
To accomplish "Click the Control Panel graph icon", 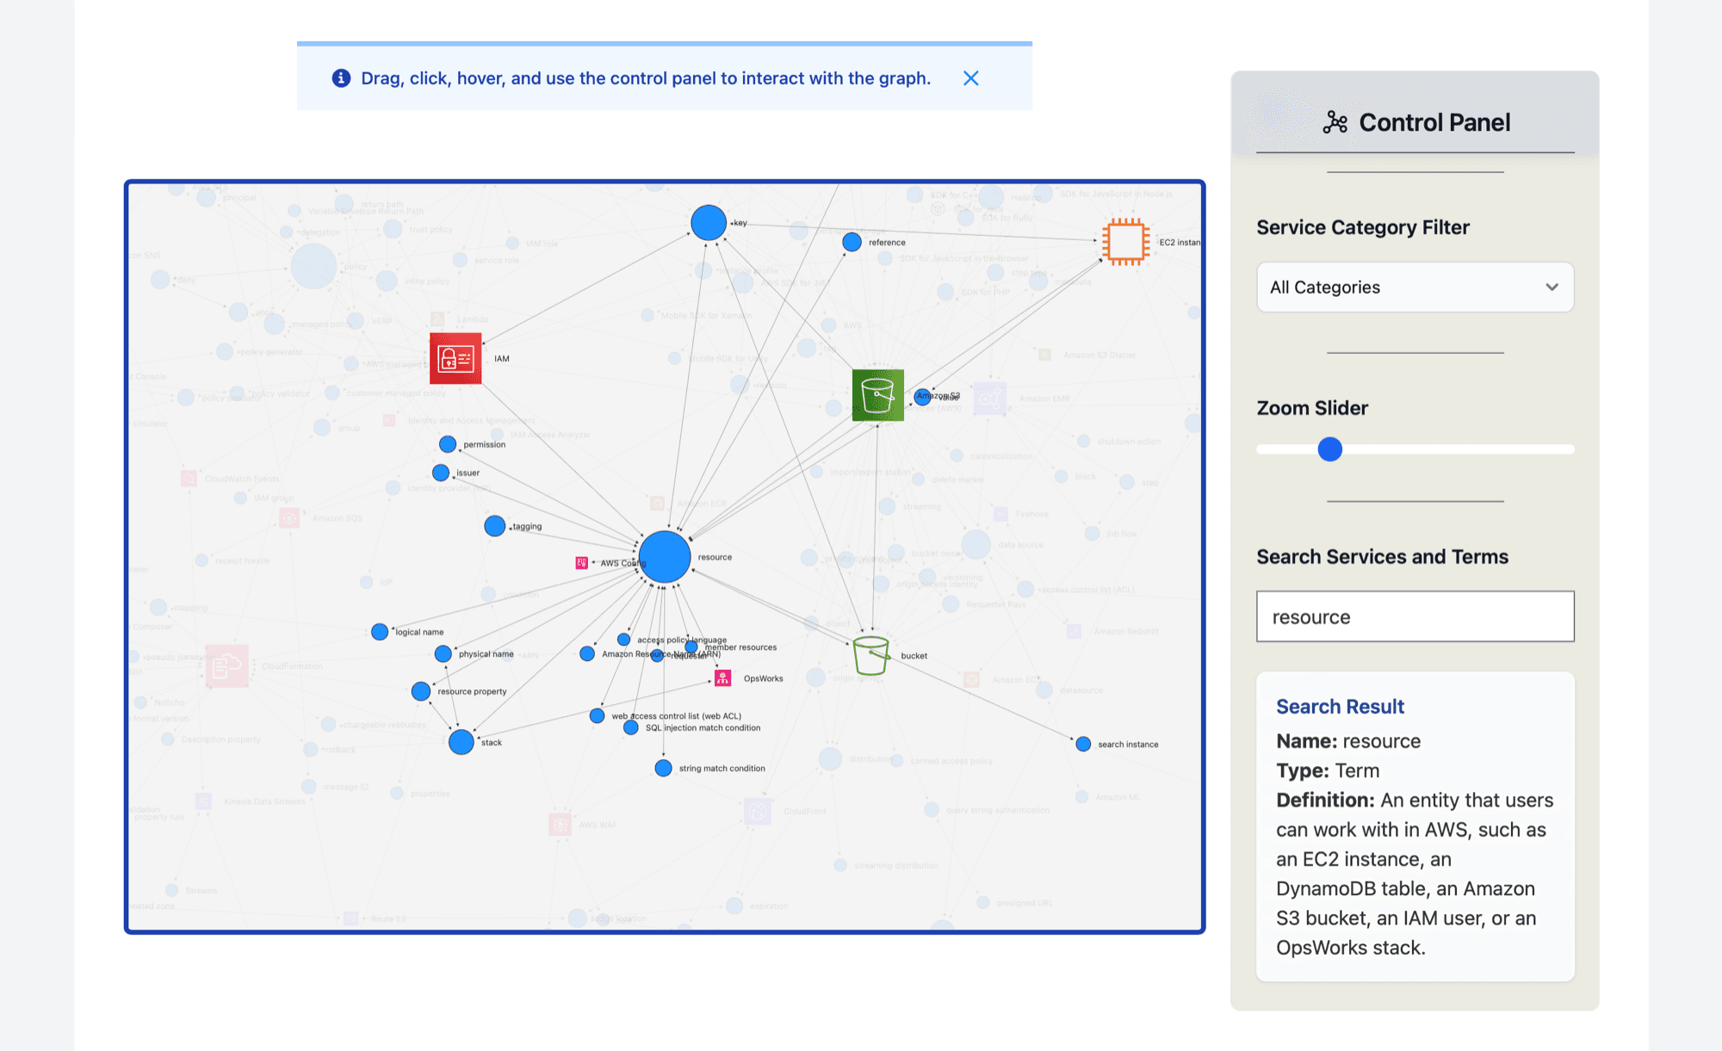I will click(1335, 122).
